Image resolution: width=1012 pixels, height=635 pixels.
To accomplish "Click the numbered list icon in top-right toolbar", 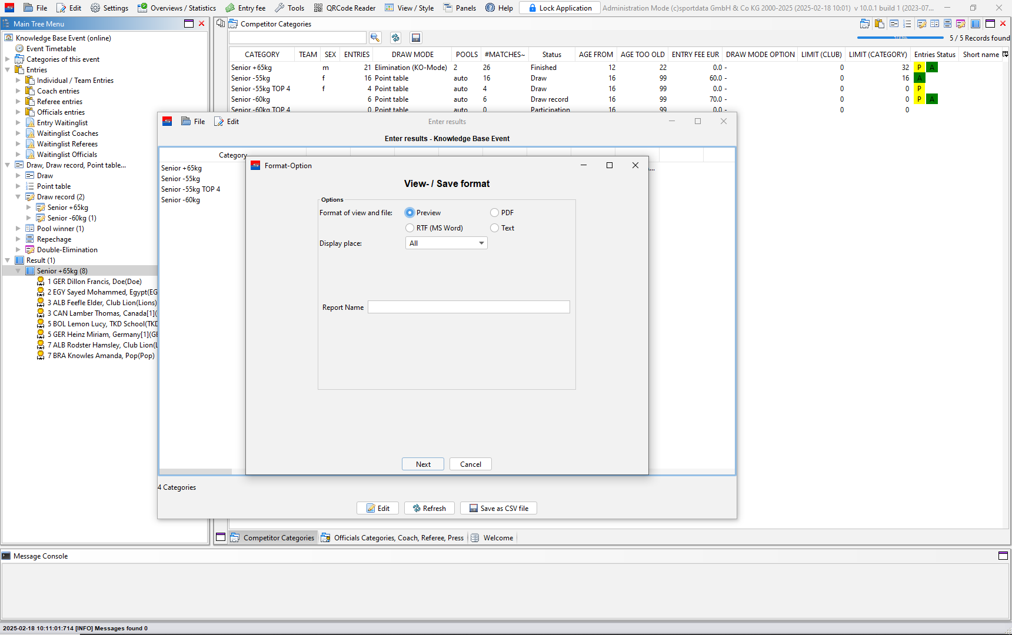I will [x=907, y=24].
